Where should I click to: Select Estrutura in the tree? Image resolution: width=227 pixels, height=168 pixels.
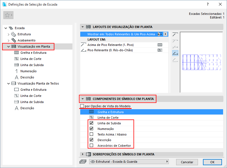[x=24, y=34]
